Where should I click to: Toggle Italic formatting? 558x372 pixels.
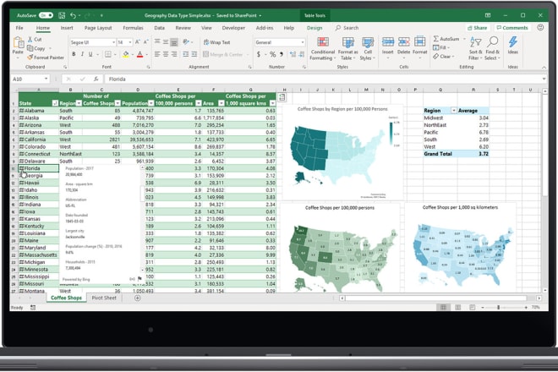(82, 54)
